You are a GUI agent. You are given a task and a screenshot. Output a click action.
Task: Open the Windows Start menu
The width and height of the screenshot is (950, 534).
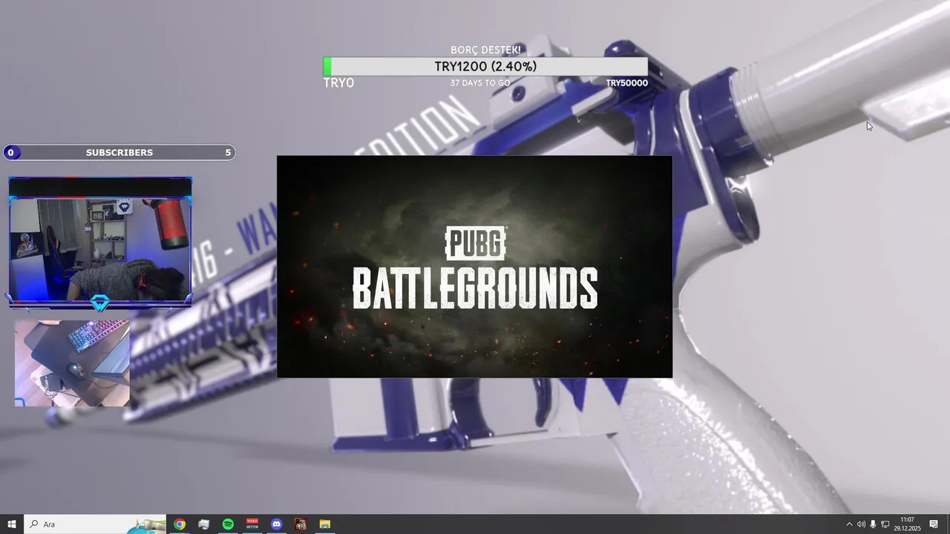click(12, 524)
